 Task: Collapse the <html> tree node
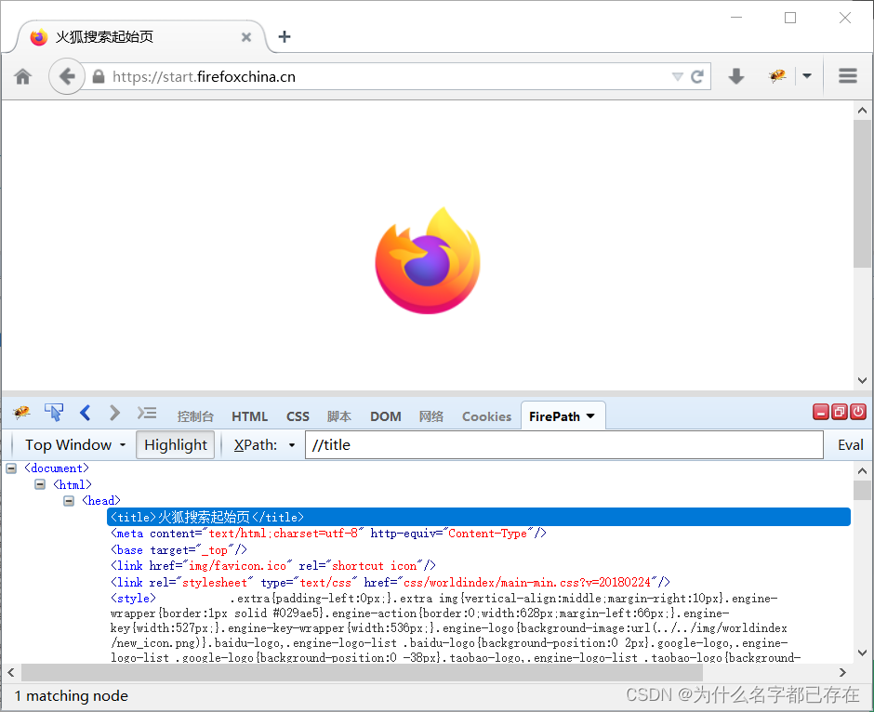point(40,484)
